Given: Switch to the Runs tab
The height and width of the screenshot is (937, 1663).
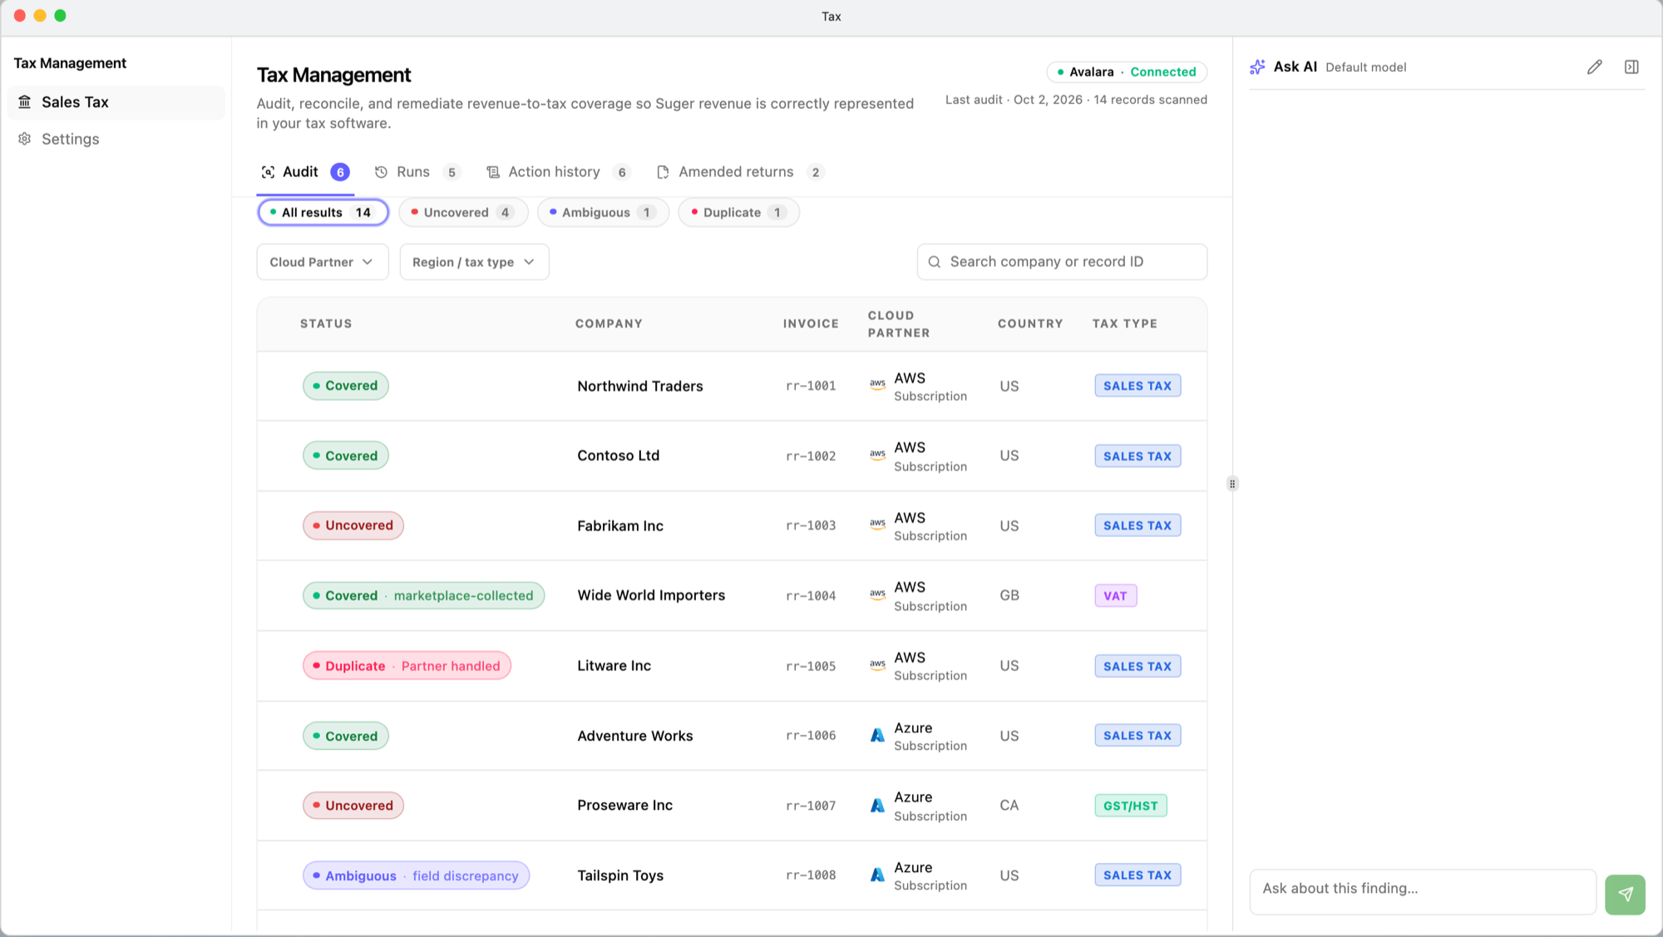Looking at the screenshot, I should [x=416, y=172].
